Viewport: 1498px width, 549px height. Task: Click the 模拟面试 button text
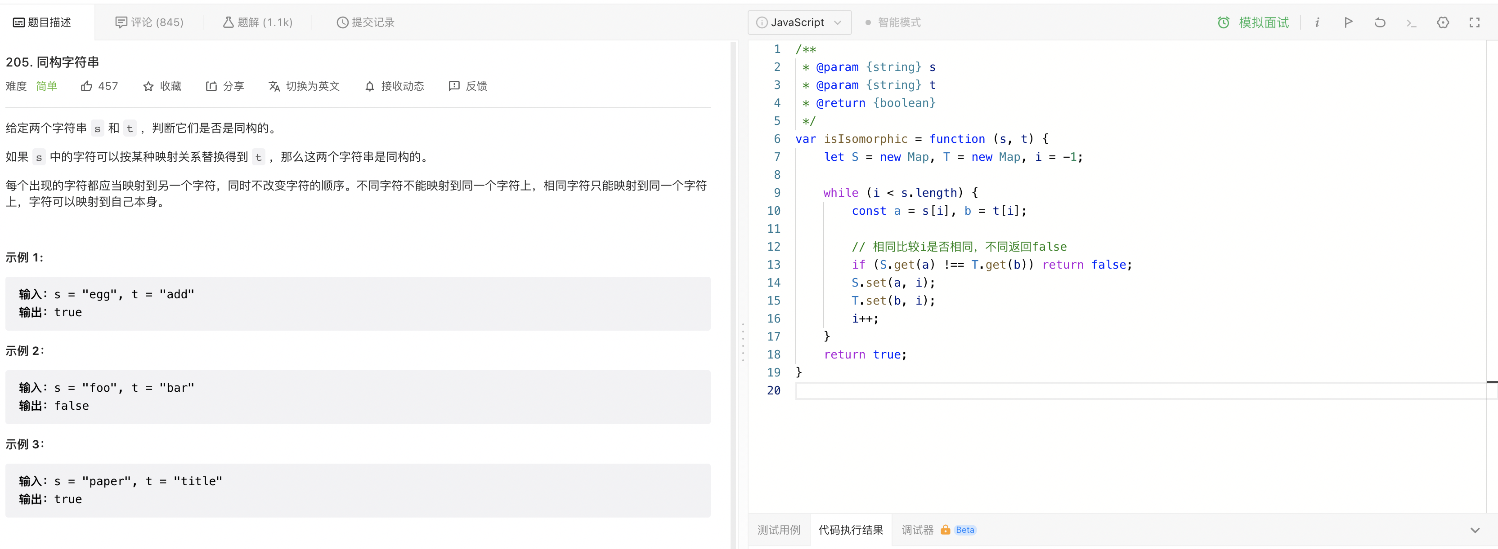click(x=1264, y=22)
